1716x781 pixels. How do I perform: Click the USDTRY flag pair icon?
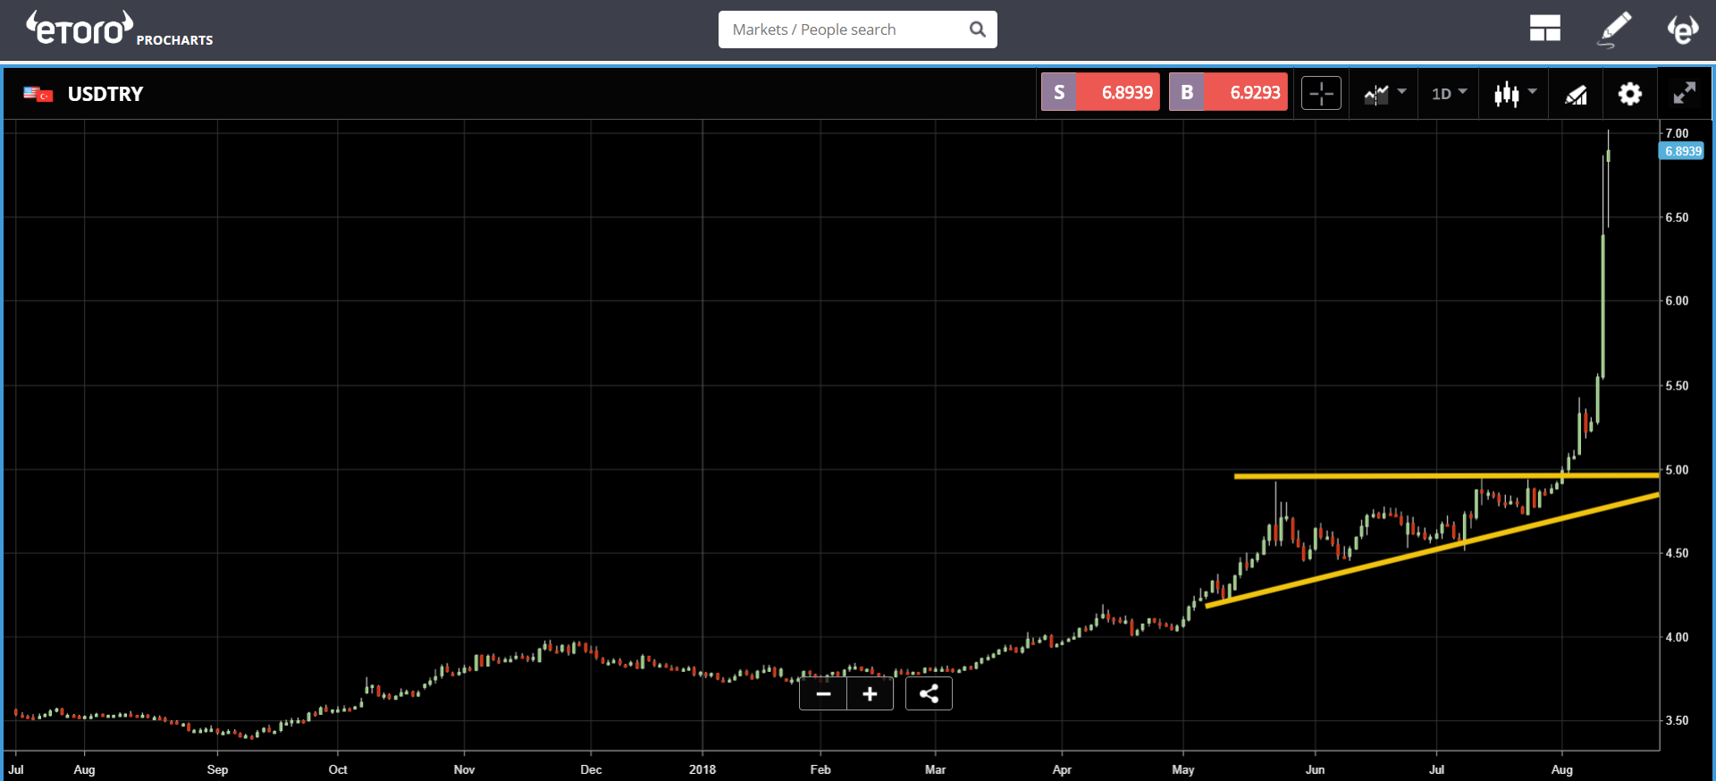pyautogui.click(x=38, y=94)
